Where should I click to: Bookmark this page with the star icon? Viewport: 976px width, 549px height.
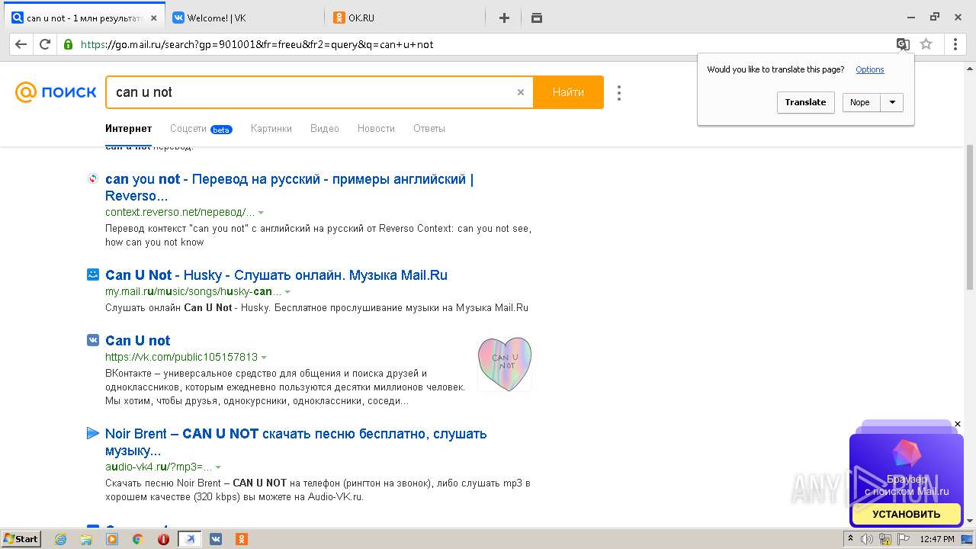click(926, 44)
